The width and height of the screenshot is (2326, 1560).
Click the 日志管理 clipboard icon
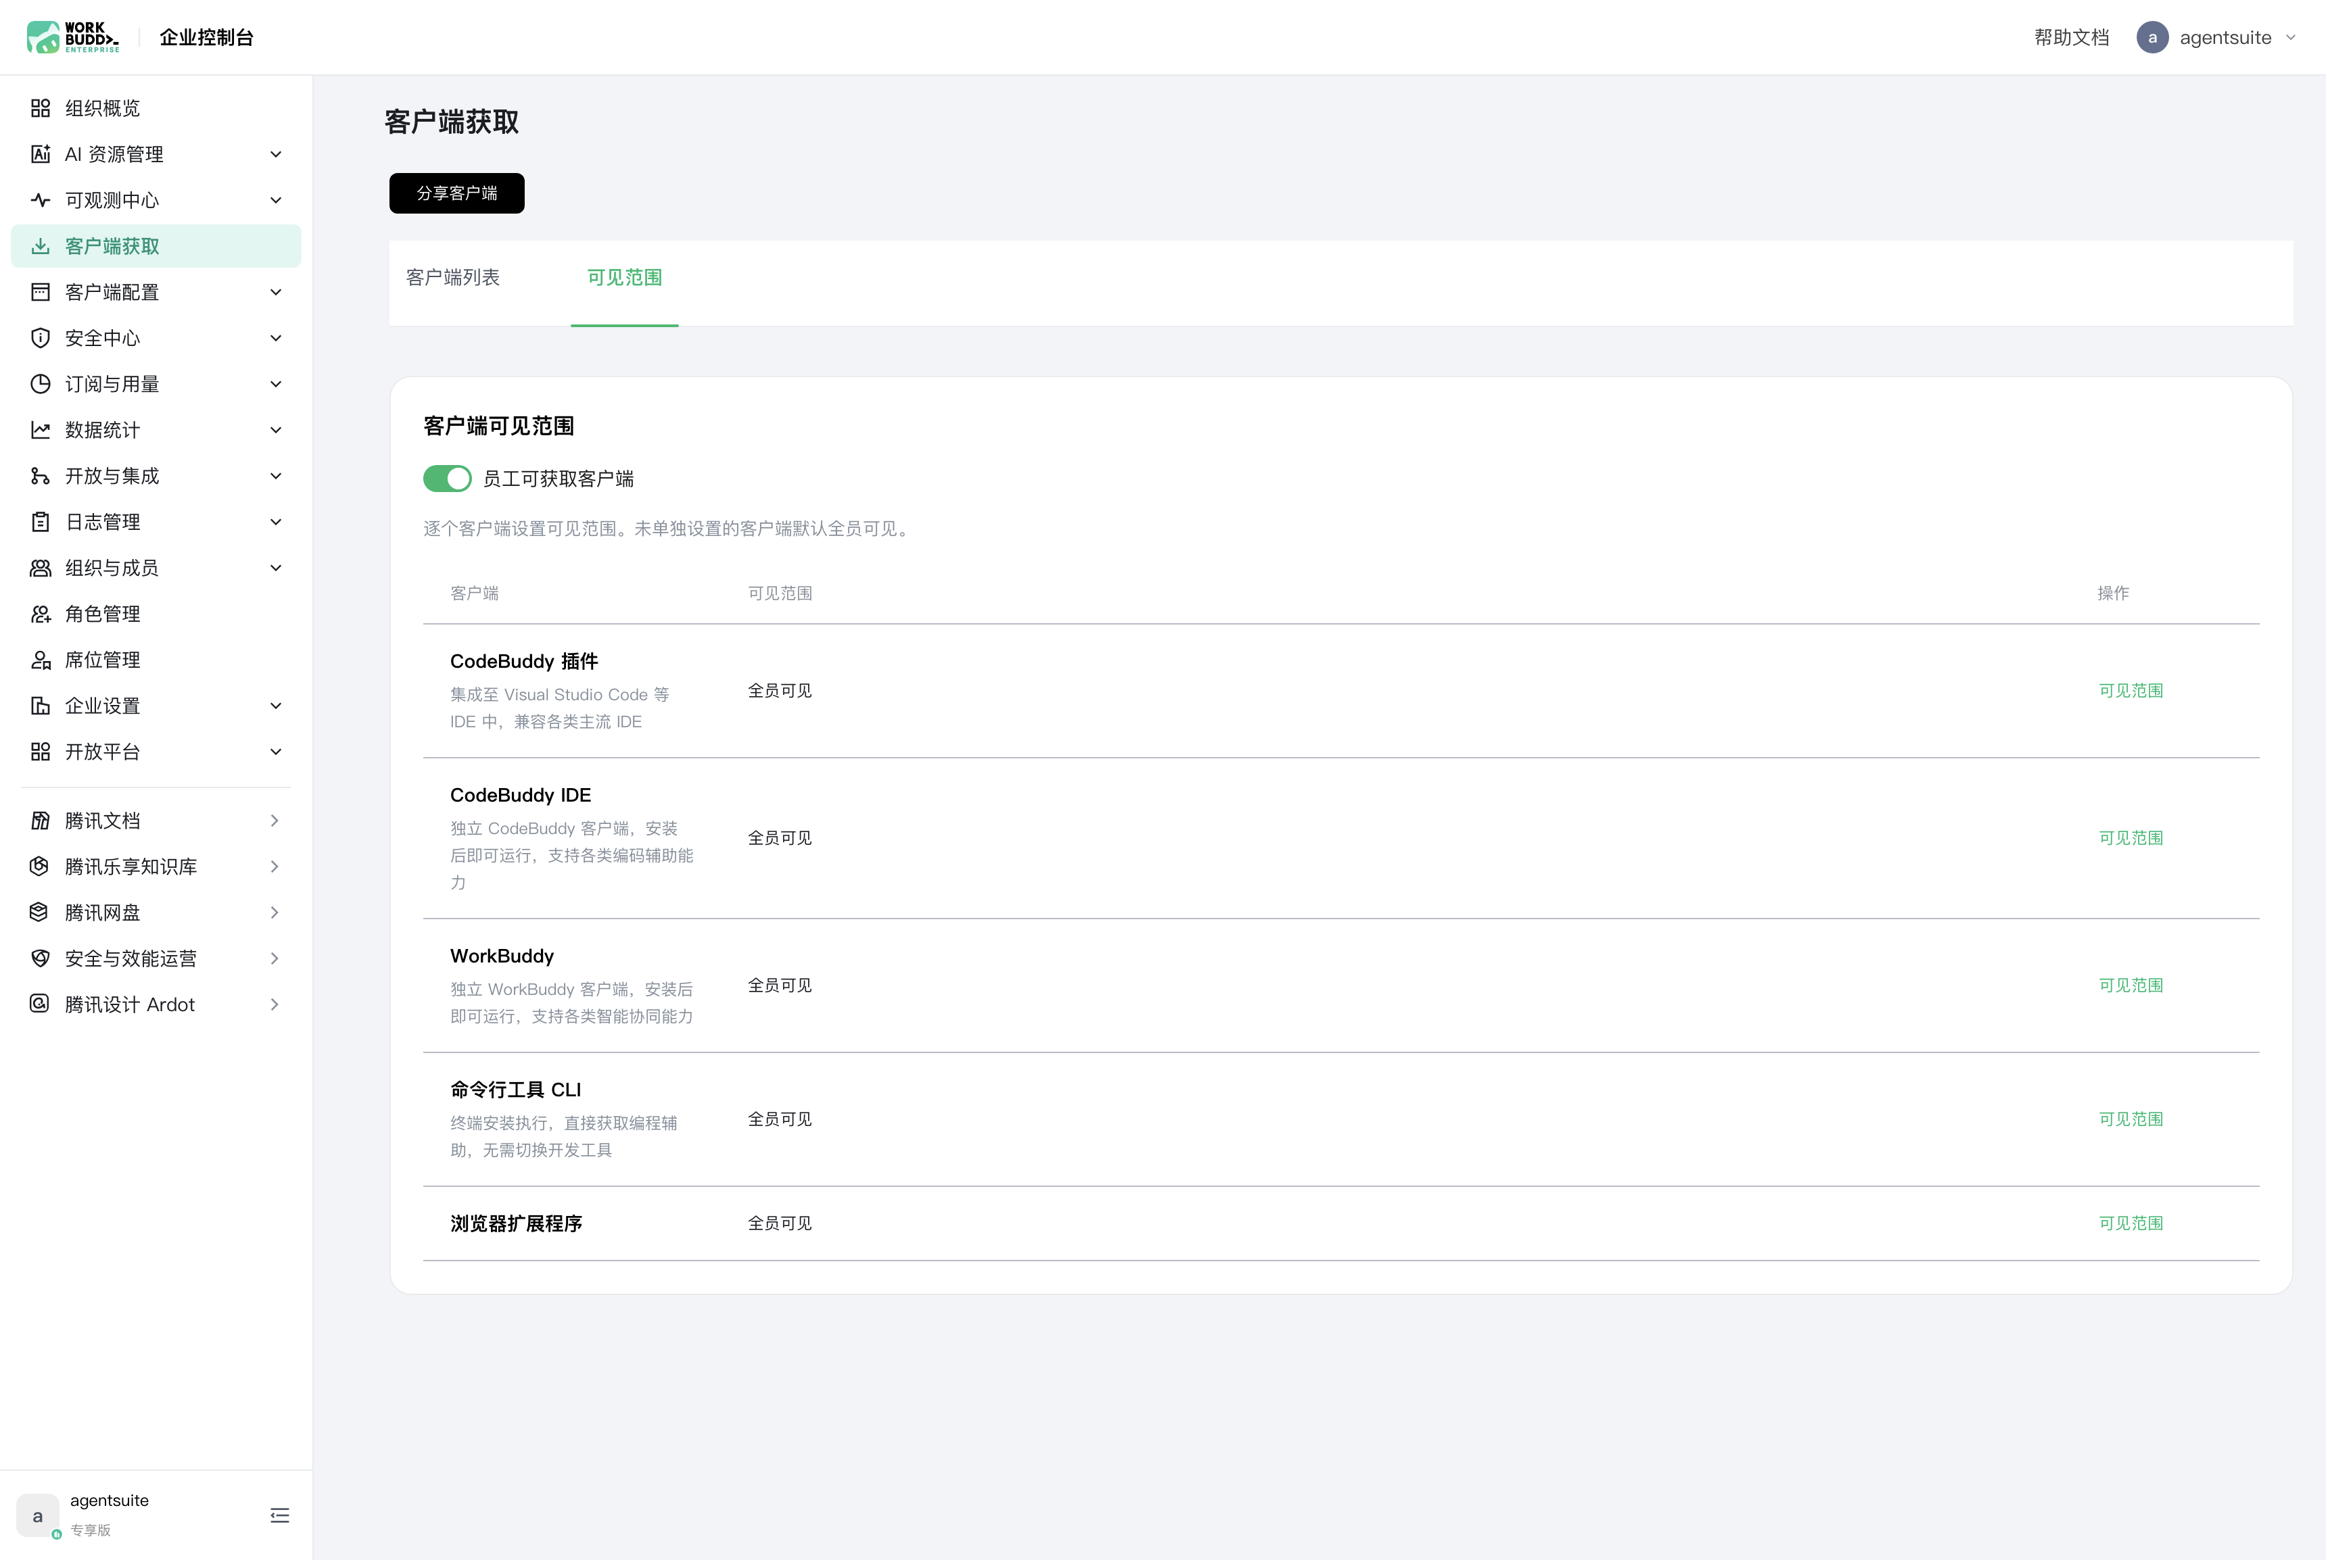tap(40, 521)
